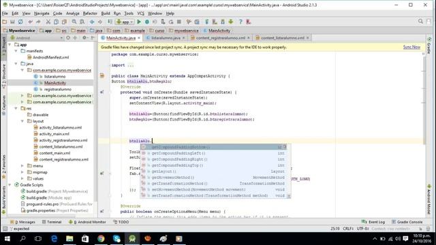Collapse the Gradle Scripts node

pos(10,185)
